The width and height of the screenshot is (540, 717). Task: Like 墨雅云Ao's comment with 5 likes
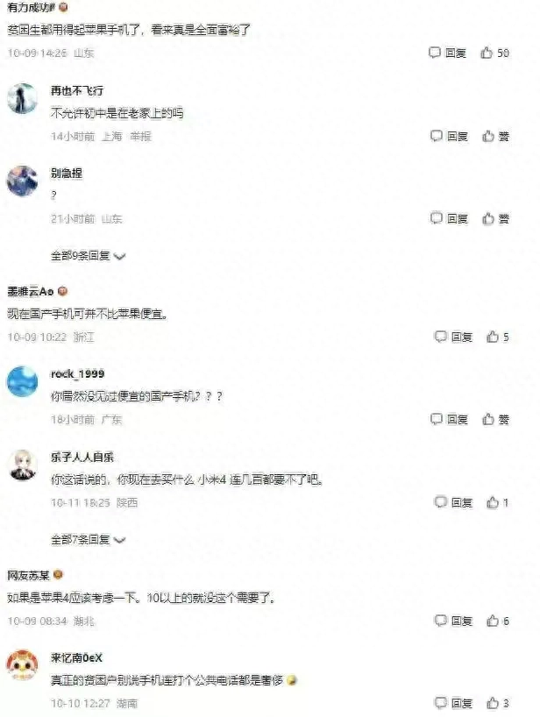[497, 337]
